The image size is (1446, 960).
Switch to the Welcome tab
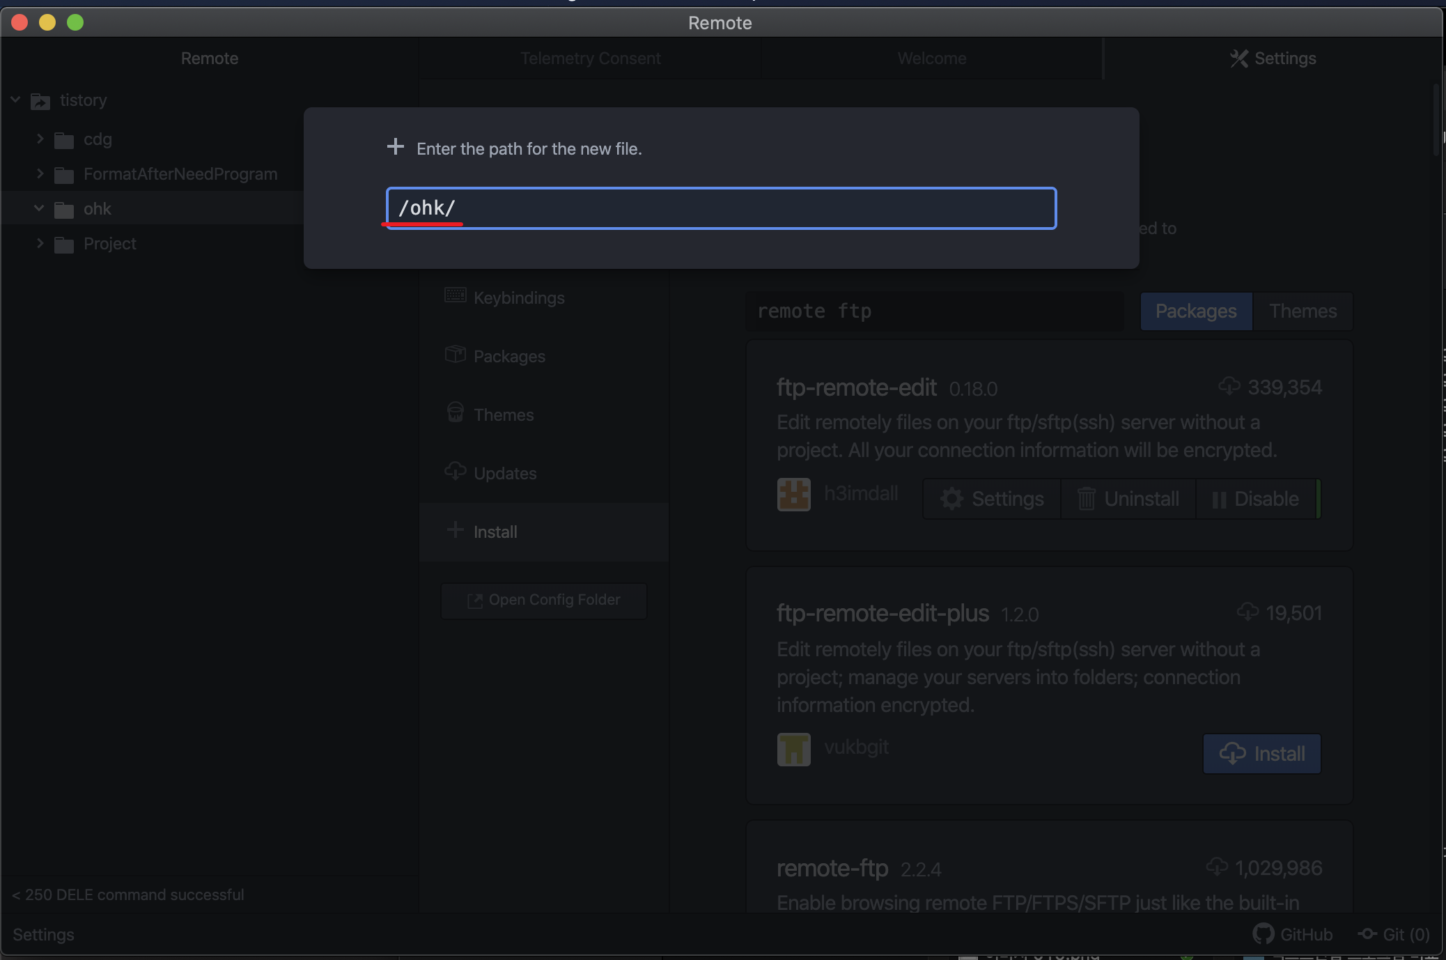click(931, 59)
